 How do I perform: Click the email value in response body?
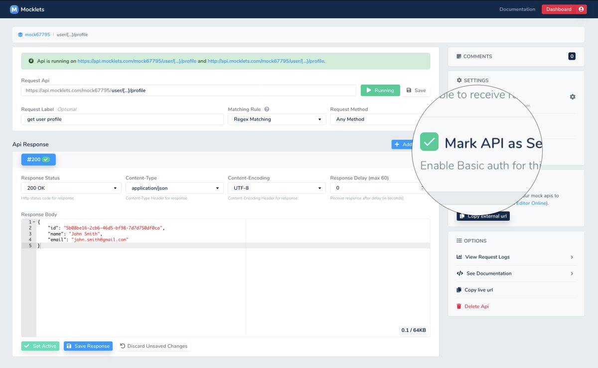100,240
